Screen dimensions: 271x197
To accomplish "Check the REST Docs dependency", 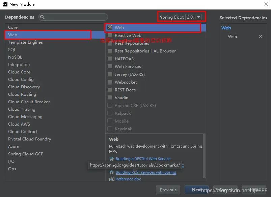I will (110, 90).
